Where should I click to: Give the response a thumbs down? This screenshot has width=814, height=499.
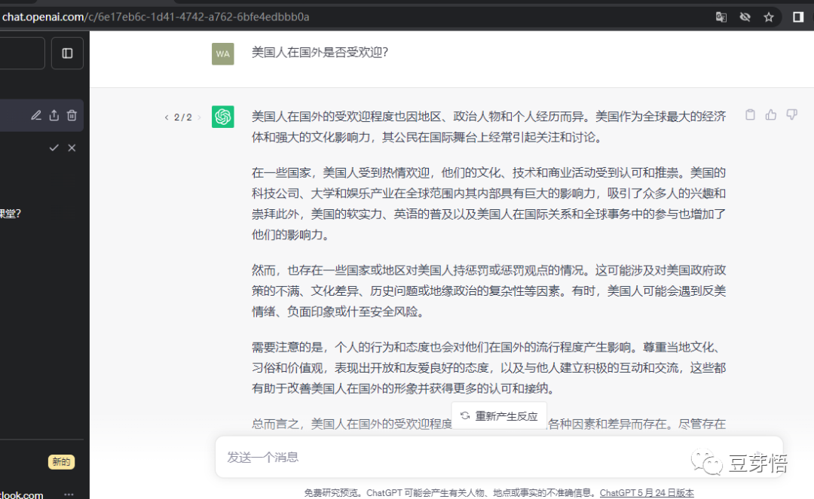791,115
